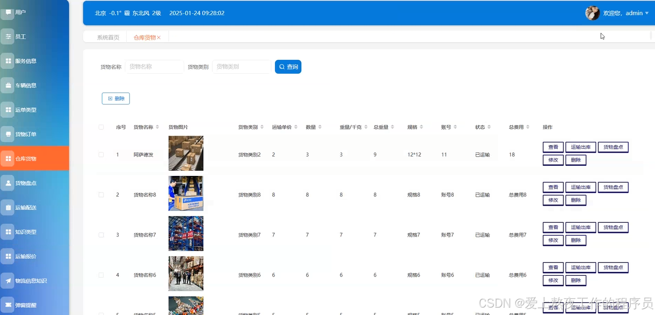Open the admin user dropdown arrow
This screenshot has width=655, height=315.
[647, 13]
